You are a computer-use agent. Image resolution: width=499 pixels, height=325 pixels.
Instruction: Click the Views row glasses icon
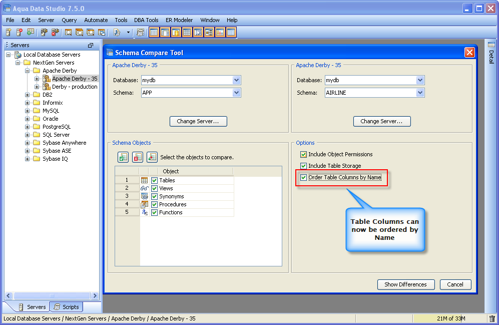[144, 188]
